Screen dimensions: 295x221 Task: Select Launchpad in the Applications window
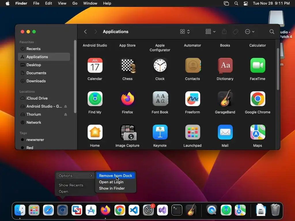coord(193,132)
